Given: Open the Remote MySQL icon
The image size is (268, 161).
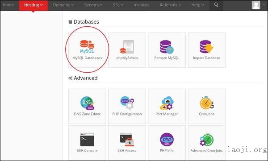Looking at the screenshot, I should coord(167,47).
